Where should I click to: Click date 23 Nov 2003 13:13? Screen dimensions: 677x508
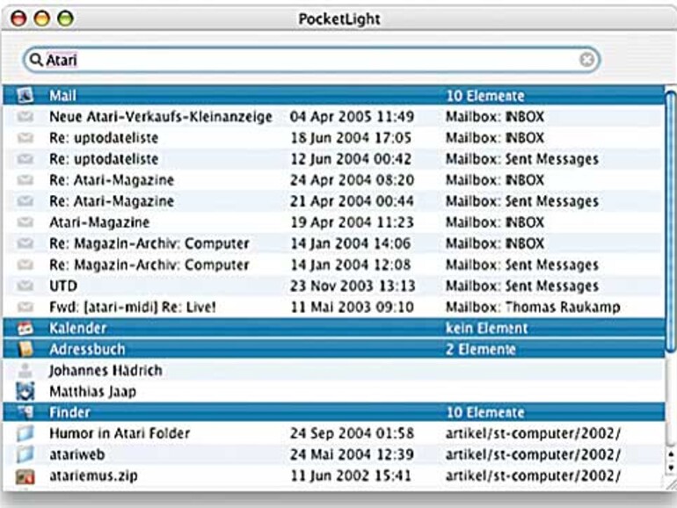(353, 286)
